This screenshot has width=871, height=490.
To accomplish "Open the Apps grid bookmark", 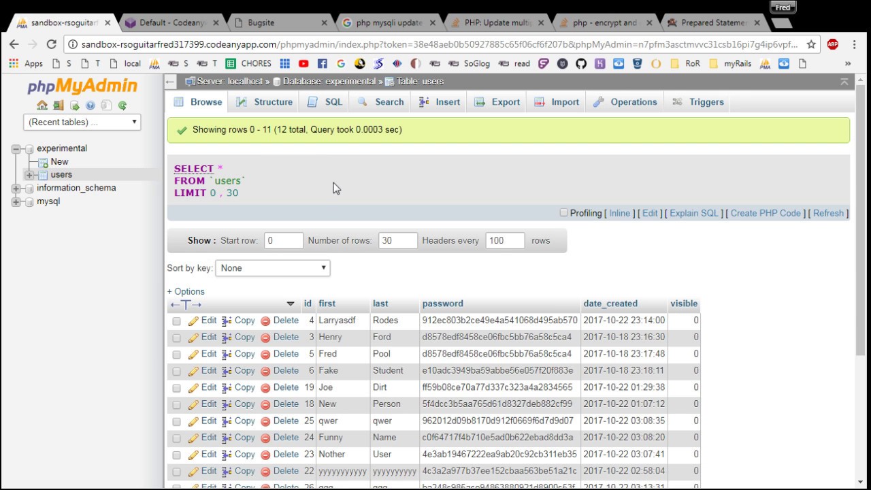I will pyautogui.click(x=26, y=63).
